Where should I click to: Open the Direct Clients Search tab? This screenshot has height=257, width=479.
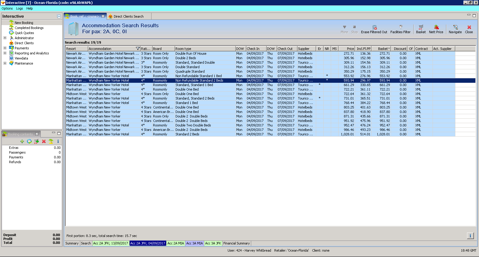point(128,16)
